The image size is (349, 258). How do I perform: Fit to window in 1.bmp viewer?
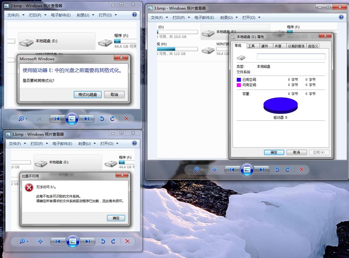pos(40,241)
